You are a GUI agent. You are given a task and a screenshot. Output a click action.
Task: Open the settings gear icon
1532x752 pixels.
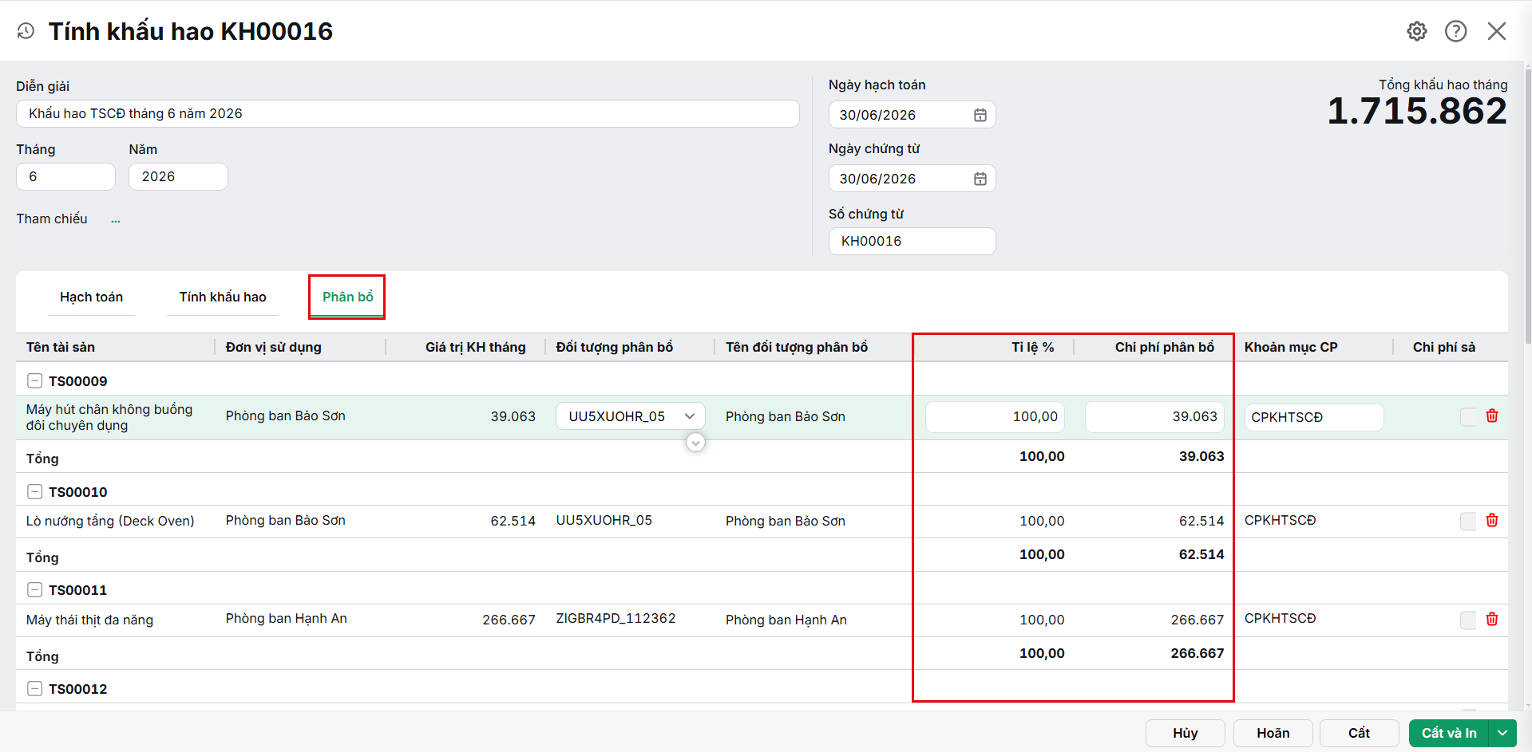(x=1416, y=31)
